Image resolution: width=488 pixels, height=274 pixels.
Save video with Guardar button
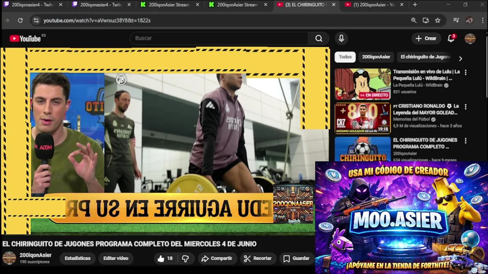(296, 258)
